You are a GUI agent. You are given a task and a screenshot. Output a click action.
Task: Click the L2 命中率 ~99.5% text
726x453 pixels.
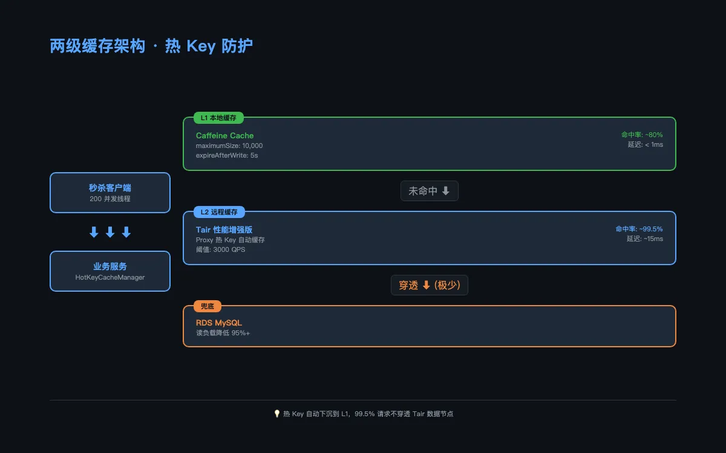[x=639, y=229]
